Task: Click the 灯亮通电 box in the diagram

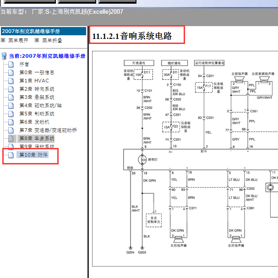Action: [139, 63]
